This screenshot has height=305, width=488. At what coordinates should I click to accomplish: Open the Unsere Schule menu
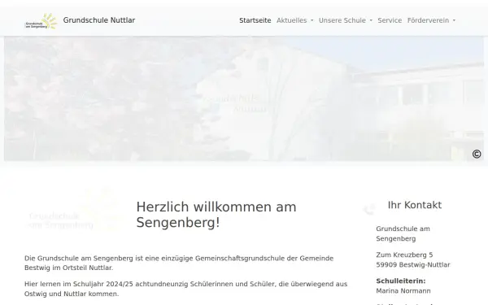pos(342,20)
